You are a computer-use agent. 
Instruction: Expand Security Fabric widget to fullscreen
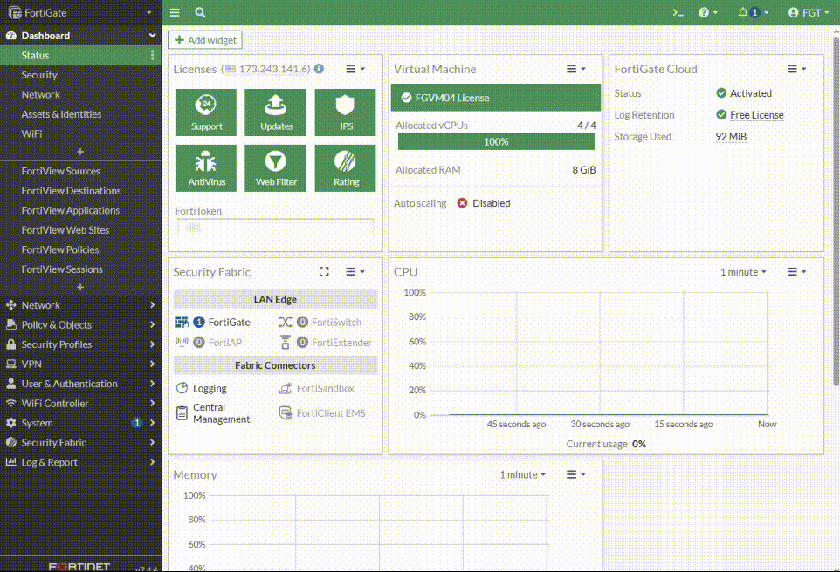click(324, 272)
